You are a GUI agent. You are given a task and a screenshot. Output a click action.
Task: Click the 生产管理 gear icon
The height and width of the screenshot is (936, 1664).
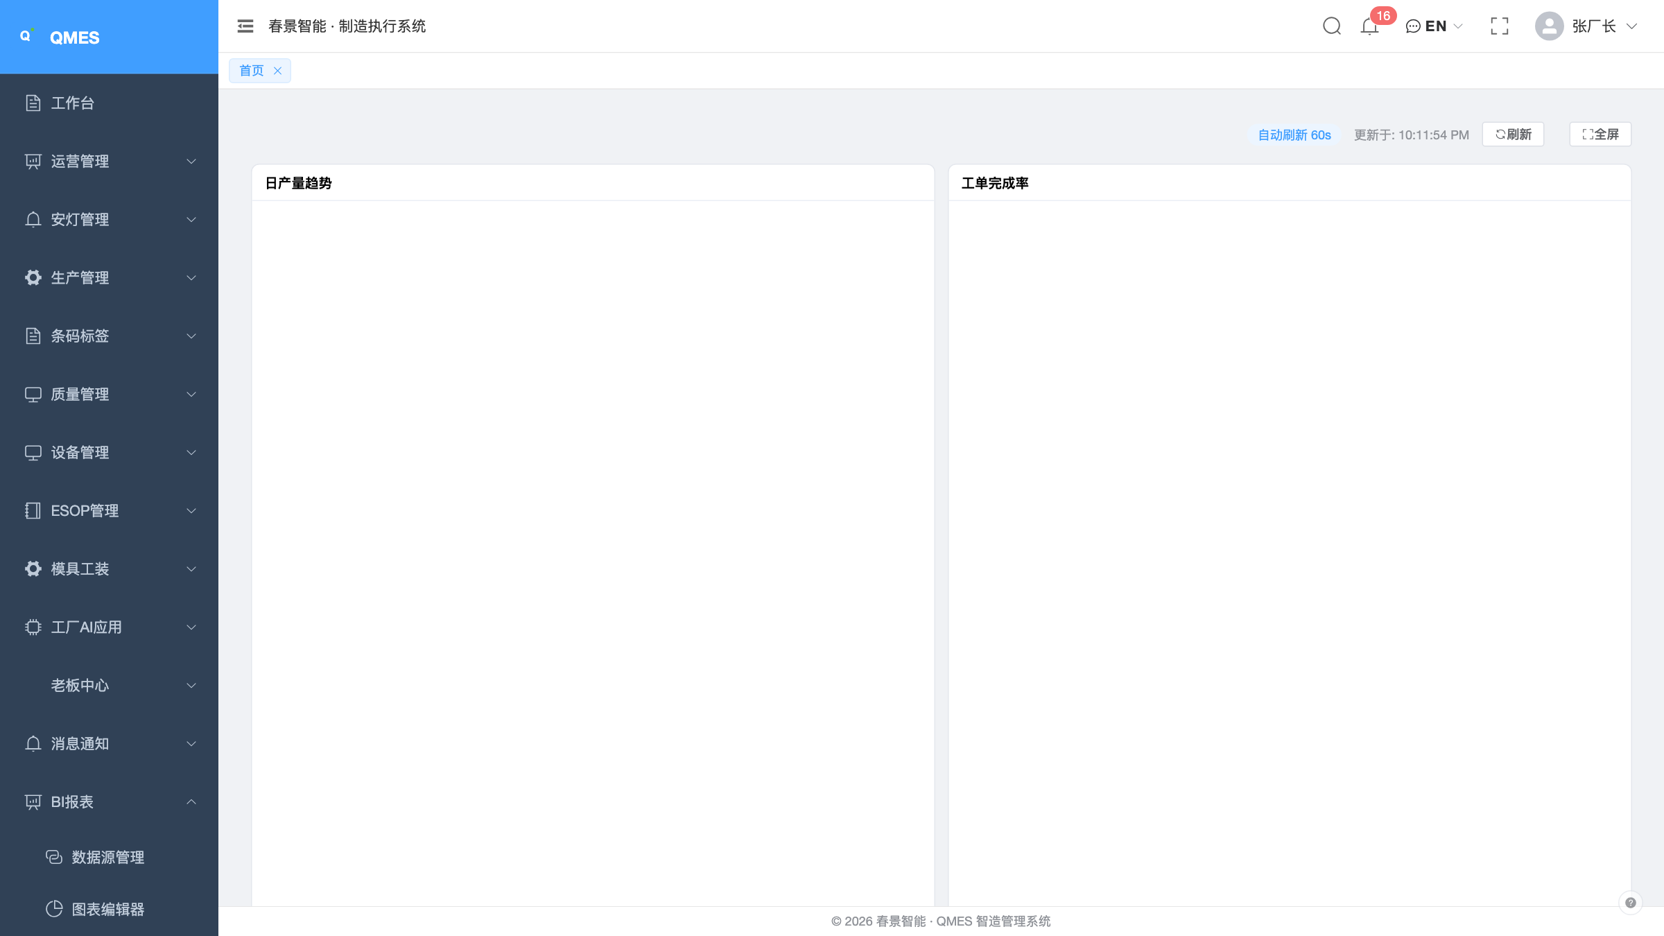tap(33, 277)
